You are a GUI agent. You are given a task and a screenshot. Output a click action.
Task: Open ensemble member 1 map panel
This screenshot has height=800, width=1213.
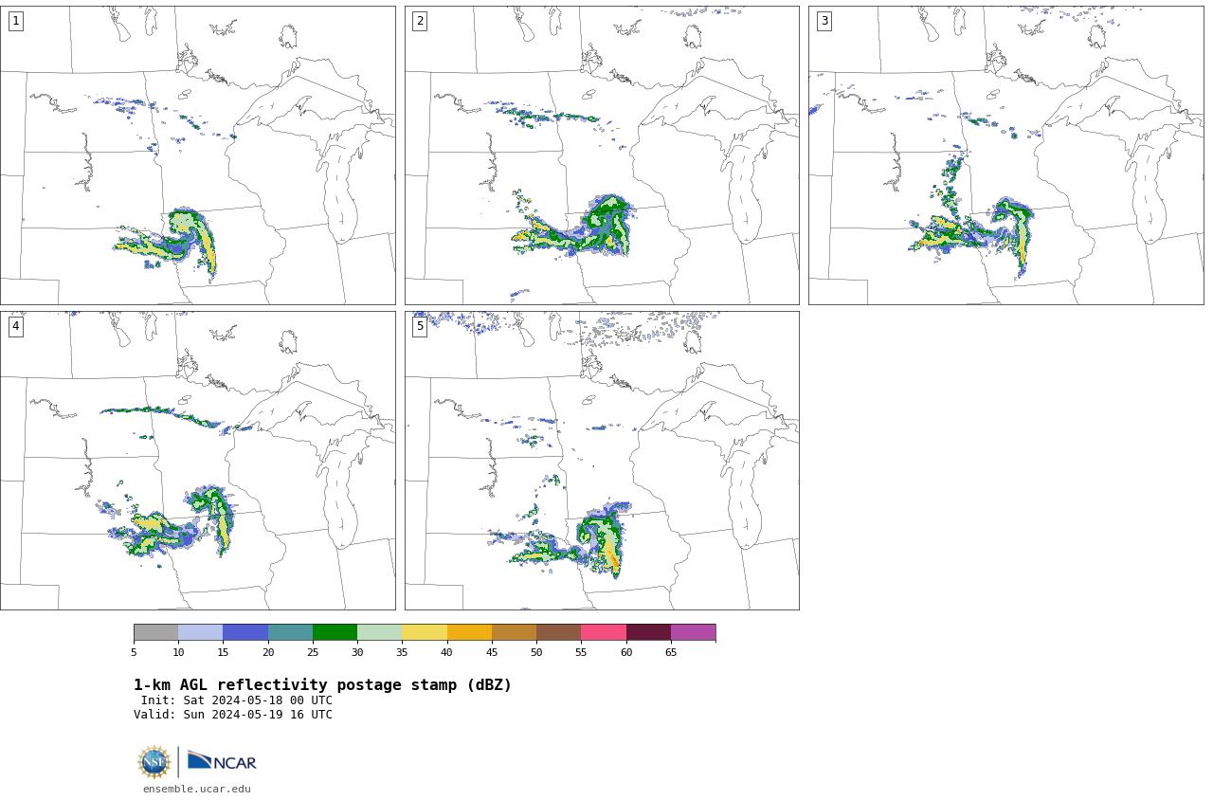point(197,155)
